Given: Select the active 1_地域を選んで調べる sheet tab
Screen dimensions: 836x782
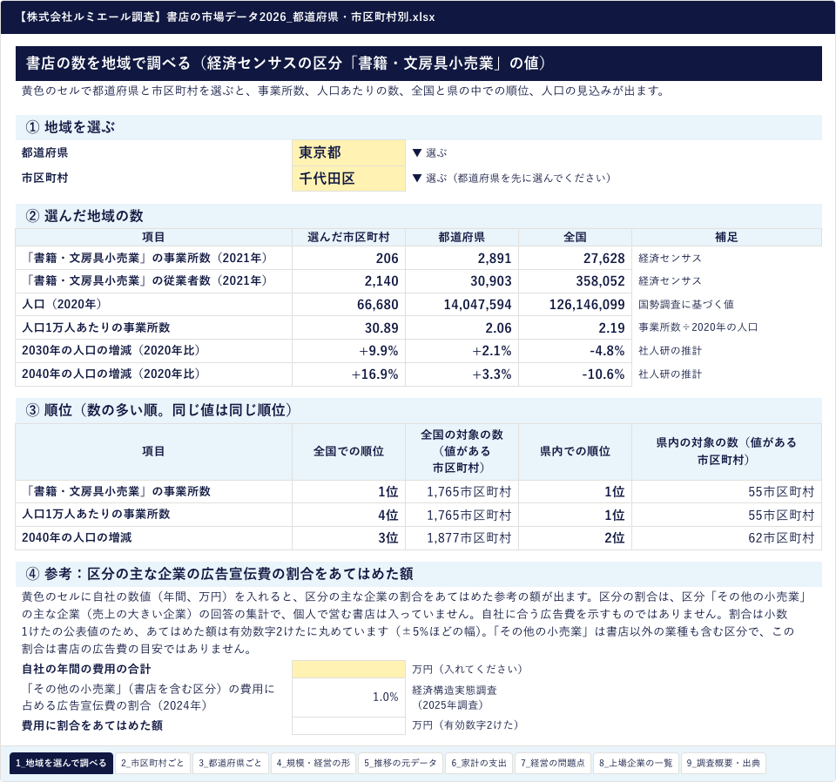Looking at the screenshot, I should click(x=61, y=764).
